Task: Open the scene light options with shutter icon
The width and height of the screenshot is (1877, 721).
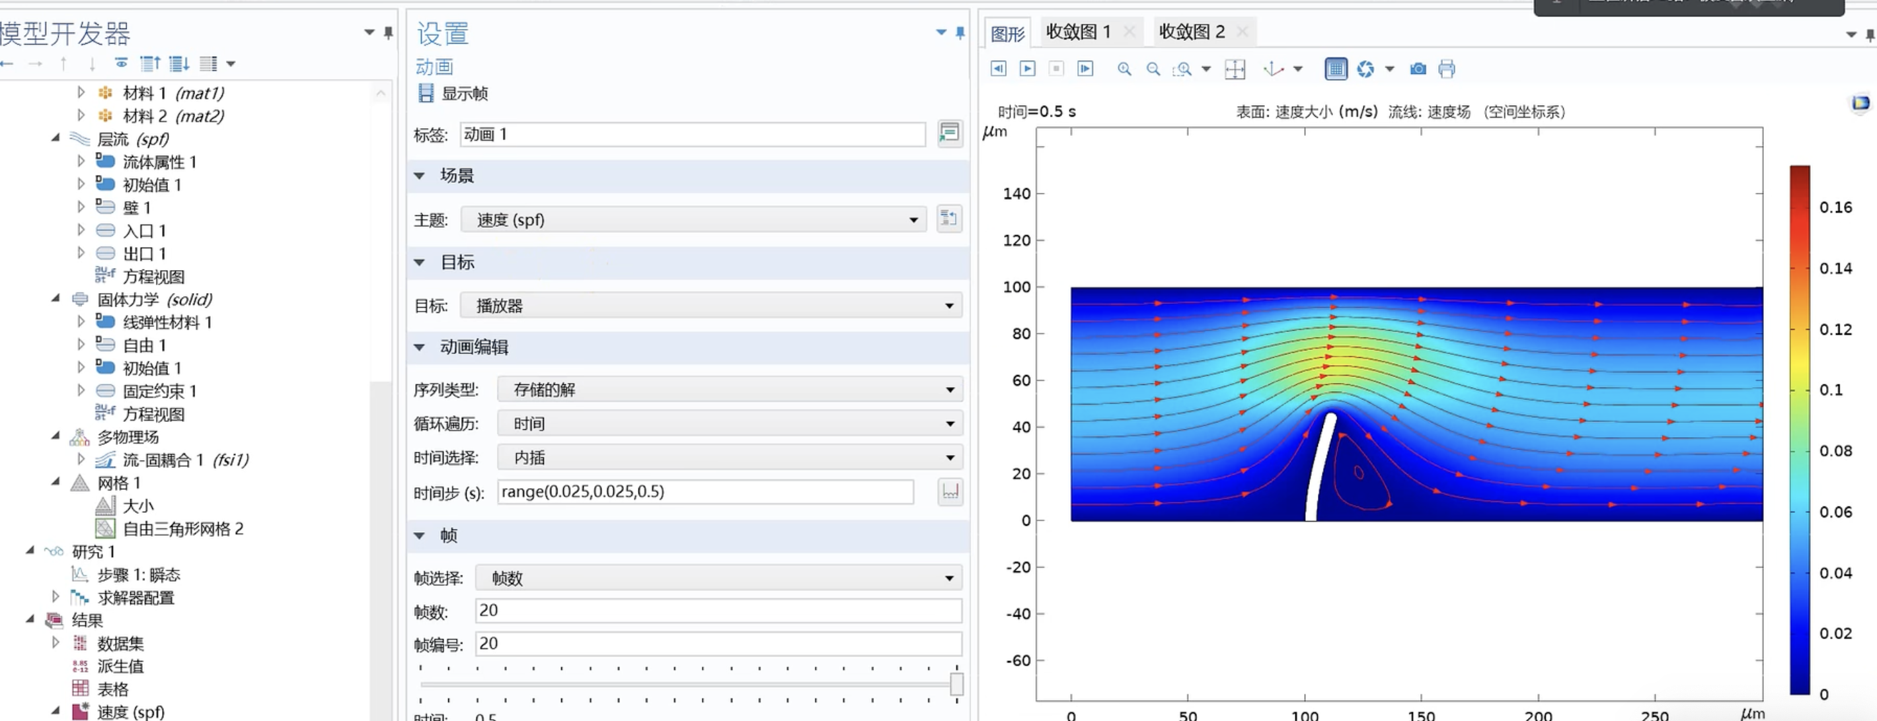Action: click(x=1367, y=69)
